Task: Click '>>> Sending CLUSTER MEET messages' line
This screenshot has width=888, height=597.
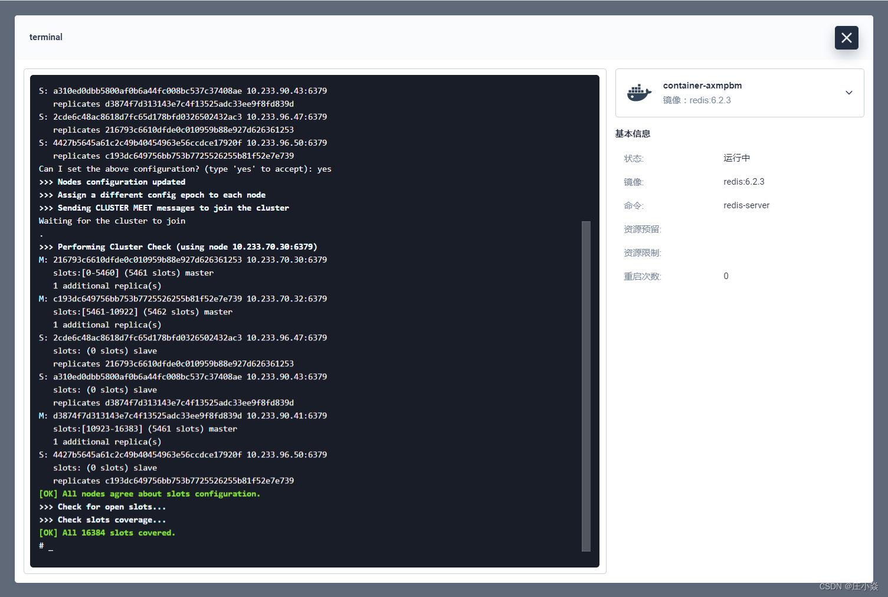Action: pyautogui.click(x=163, y=208)
